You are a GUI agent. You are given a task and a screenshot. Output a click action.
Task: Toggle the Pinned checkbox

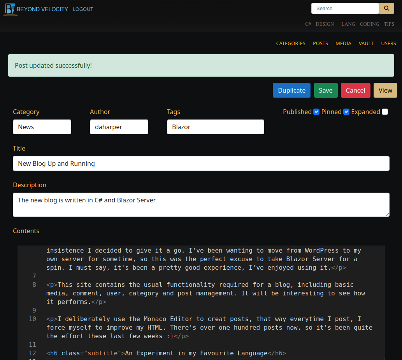pyautogui.click(x=346, y=112)
